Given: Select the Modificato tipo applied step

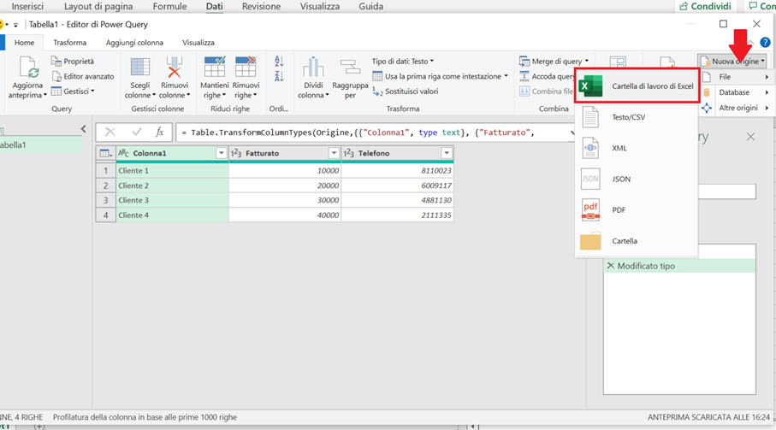Looking at the screenshot, I should click(679, 266).
